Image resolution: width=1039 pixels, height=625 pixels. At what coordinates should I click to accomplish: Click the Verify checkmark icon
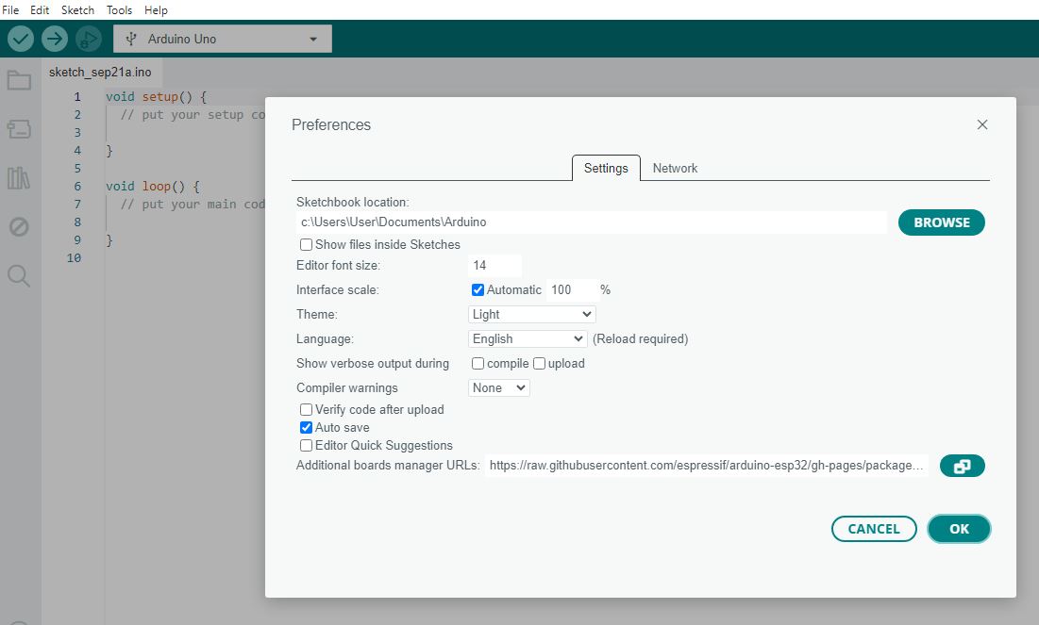point(21,39)
